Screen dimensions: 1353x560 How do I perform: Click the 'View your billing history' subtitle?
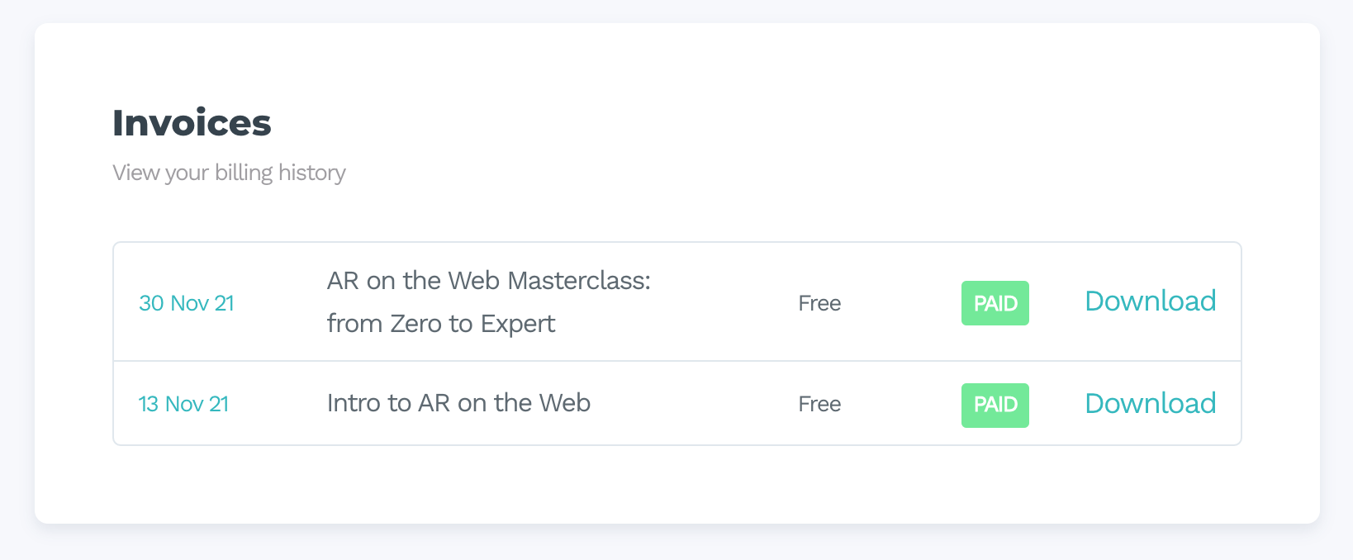click(229, 173)
